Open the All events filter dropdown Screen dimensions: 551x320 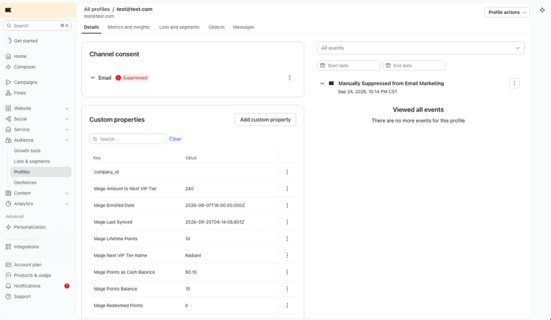click(421, 48)
